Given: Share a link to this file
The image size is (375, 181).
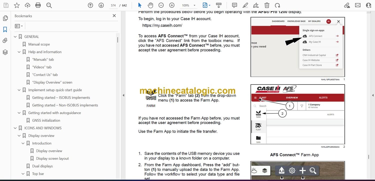Looking at the screenshot, I should pos(347,5).
